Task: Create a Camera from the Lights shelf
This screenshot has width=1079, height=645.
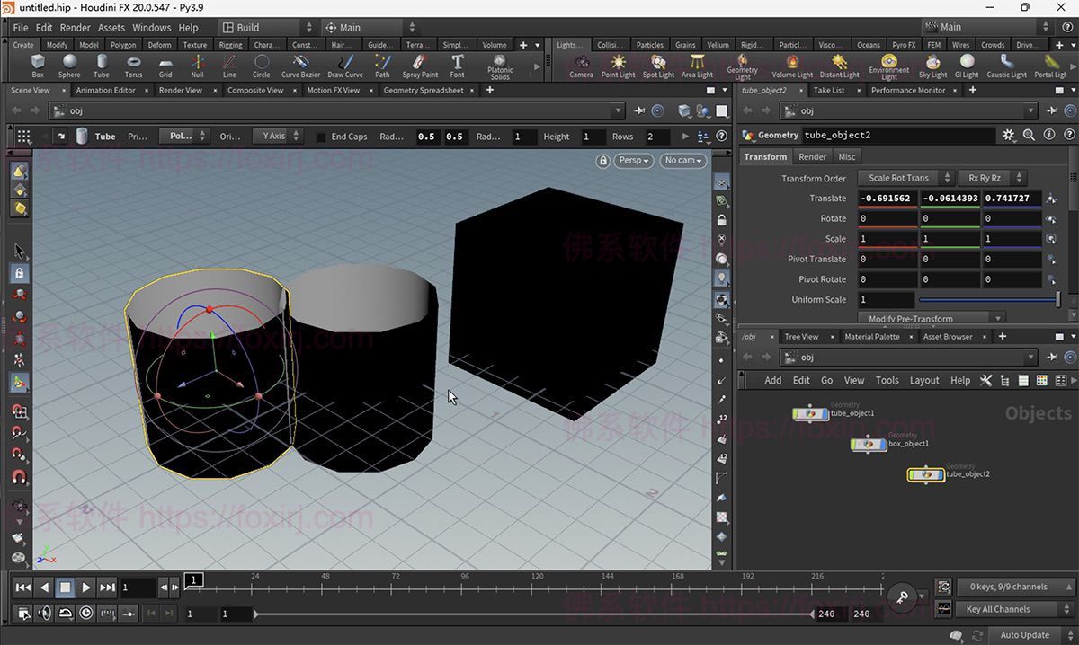Action: [581, 65]
